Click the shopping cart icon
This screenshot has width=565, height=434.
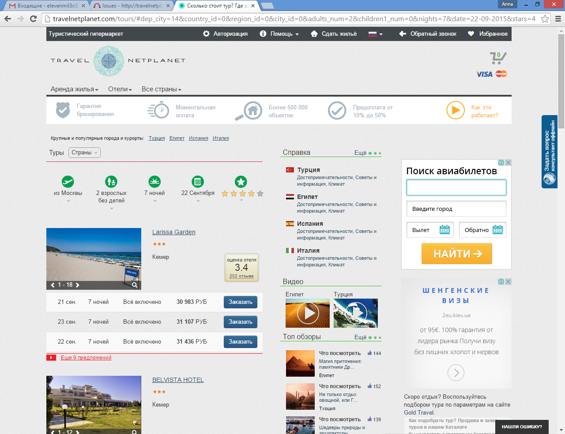click(x=497, y=58)
